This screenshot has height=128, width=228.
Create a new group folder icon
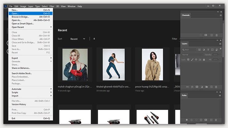[x=206, y=87]
